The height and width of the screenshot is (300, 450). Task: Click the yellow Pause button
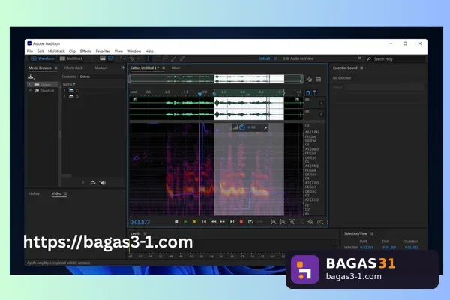[195, 222]
